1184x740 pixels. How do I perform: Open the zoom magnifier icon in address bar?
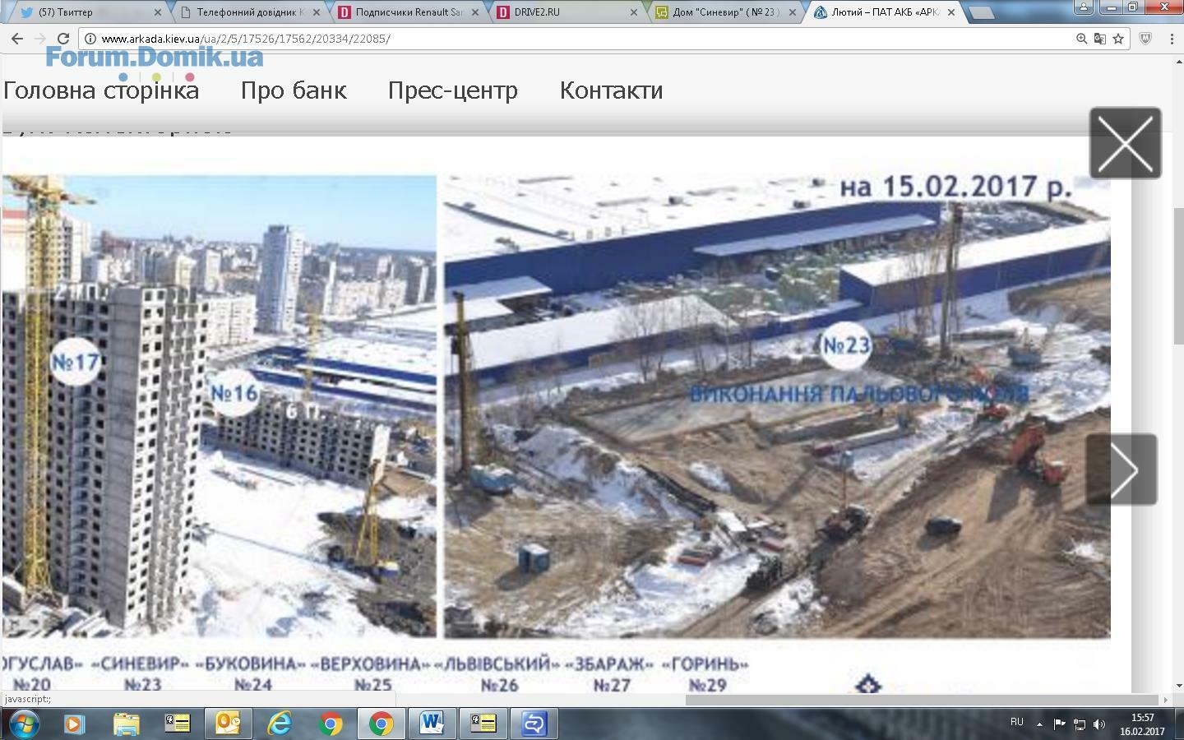tap(1082, 39)
